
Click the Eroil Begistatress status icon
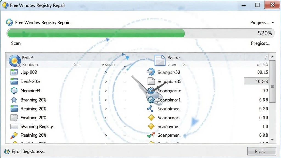(x=7, y=151)
